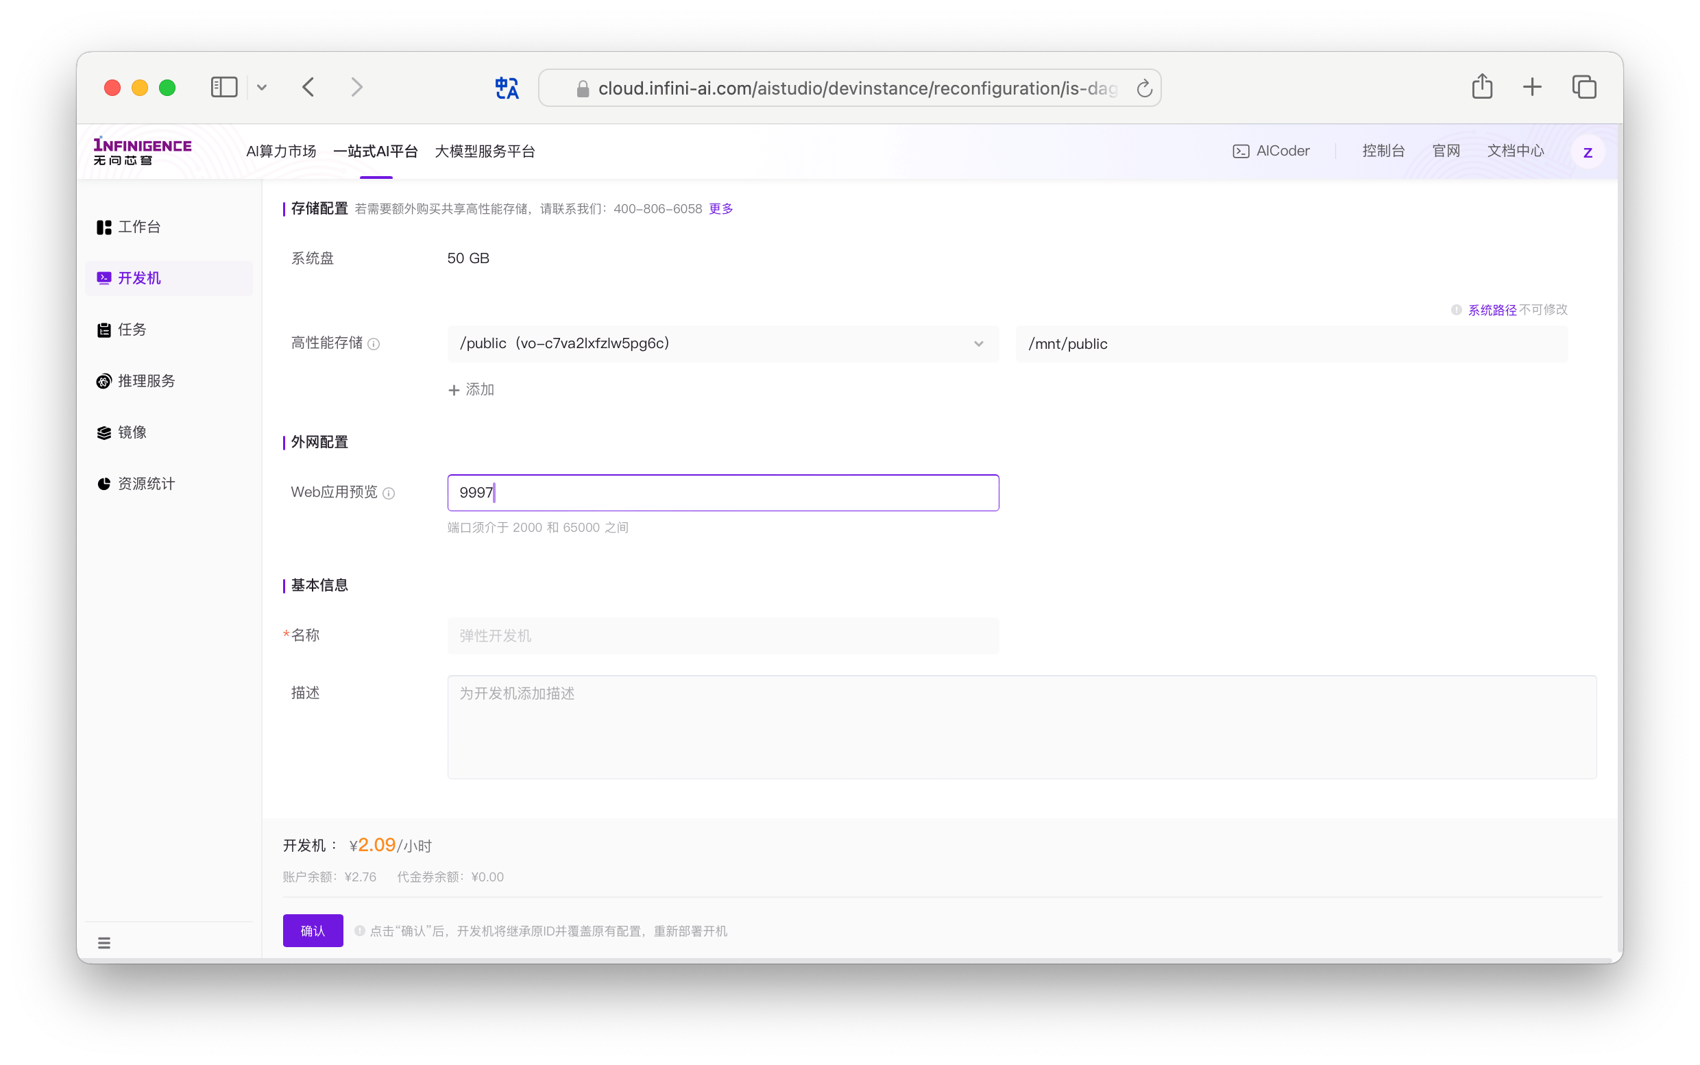
Task: Click the 端口须介于 2000 和 65000 hint
Action: [537, 528]
